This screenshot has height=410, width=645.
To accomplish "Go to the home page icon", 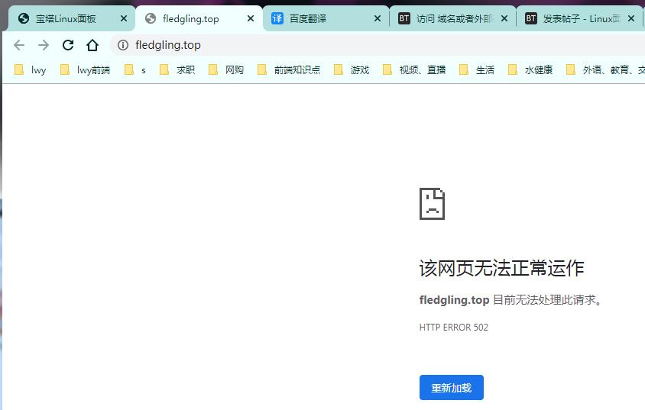I will [x=92, y=45].
